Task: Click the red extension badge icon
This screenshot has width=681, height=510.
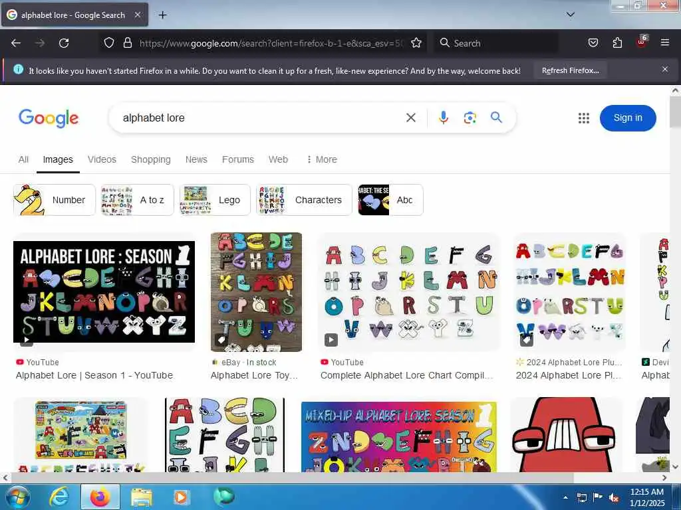Action: (x=642, y=42)
